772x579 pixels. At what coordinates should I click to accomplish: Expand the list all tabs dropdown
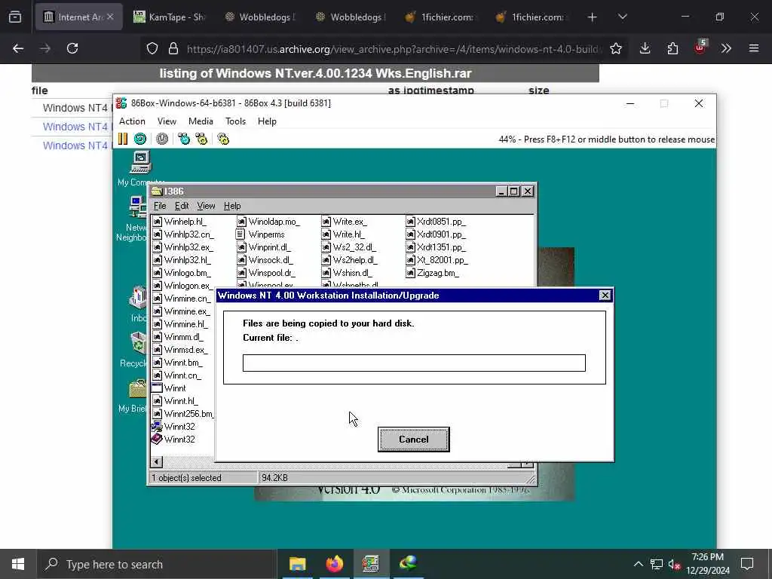[x=622, y=17]
